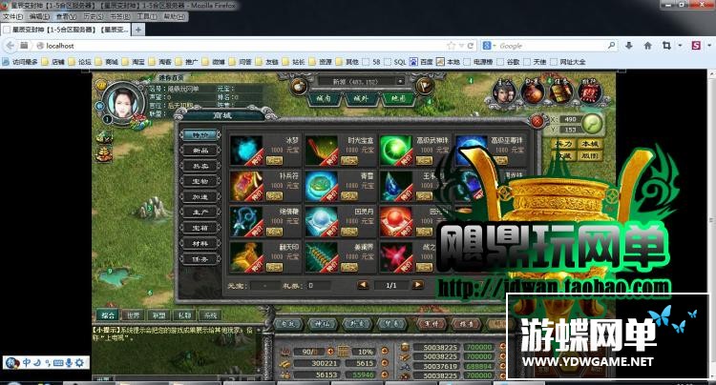Close the 商城 shop window
Screen dimensions: 716x385
[x=537, y=121]
